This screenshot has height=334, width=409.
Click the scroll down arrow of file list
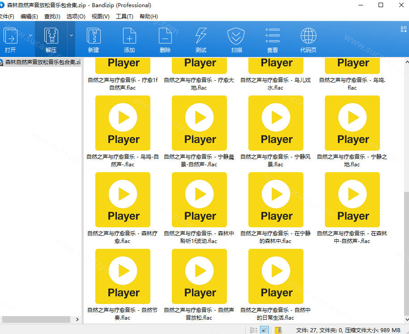click(x=407, y=319)
